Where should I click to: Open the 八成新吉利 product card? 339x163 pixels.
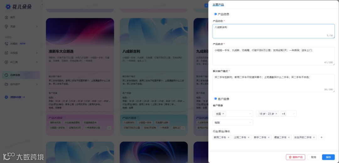click(153, 77)
